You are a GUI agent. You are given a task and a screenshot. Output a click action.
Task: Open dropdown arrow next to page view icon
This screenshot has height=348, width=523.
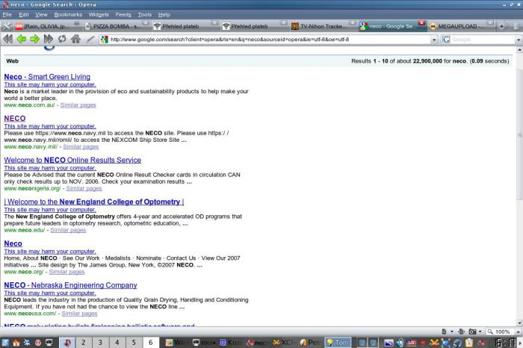pyautogui.click(x=452, y=332)
